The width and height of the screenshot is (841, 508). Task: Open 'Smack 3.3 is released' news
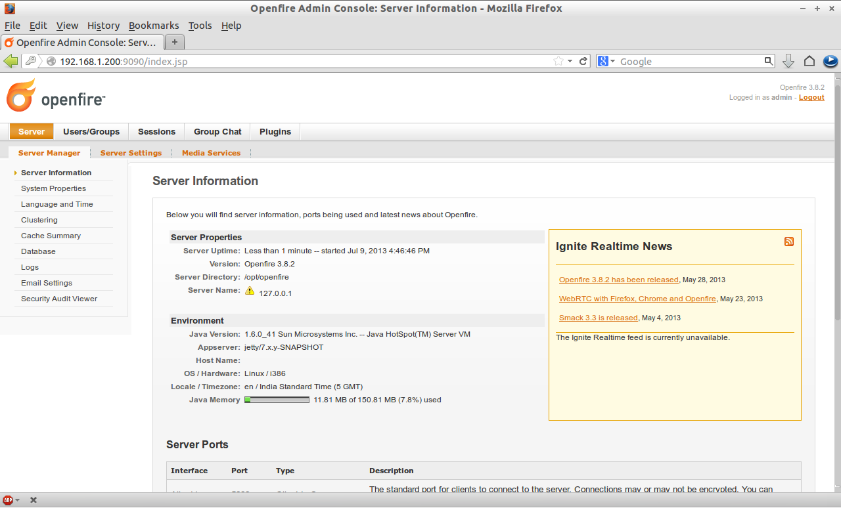pyautogui.click(x=598, y=318)
